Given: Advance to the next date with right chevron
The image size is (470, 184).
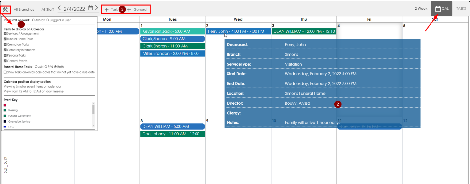Looking at the screenshot, I should 96,8.
